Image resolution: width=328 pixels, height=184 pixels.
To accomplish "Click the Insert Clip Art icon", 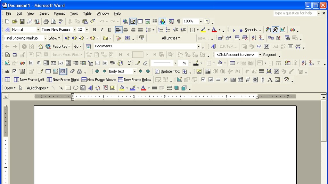I will [105, 88].
